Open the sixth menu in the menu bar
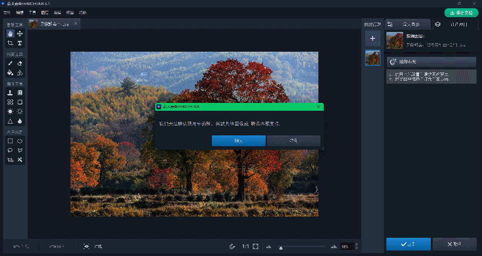482x256 pixels. [x=70, y=13]
